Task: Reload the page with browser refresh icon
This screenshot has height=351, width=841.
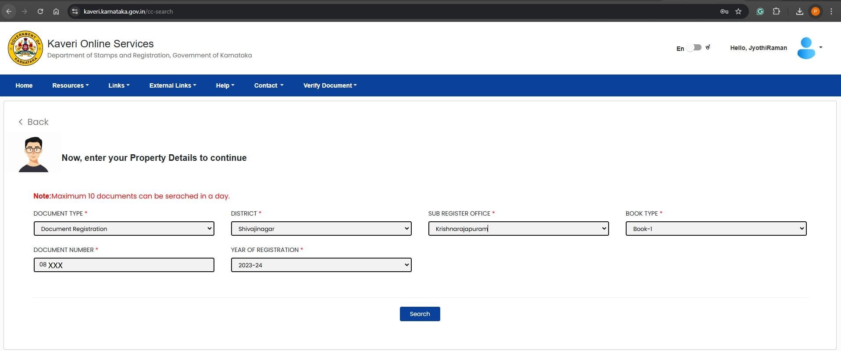Action: 40,11
